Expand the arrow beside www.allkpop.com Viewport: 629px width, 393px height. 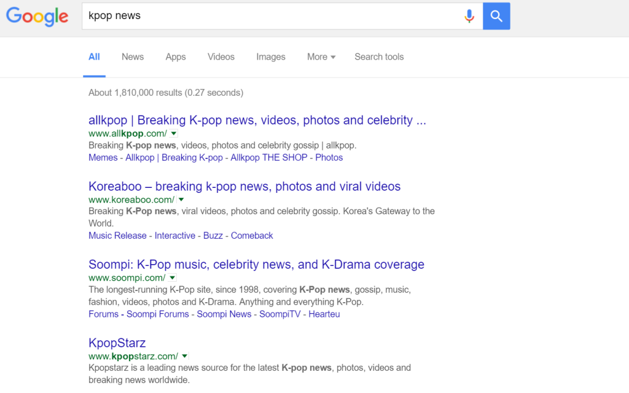click(174, 133)
